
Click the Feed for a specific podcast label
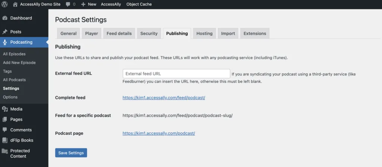tap(83, 116)
